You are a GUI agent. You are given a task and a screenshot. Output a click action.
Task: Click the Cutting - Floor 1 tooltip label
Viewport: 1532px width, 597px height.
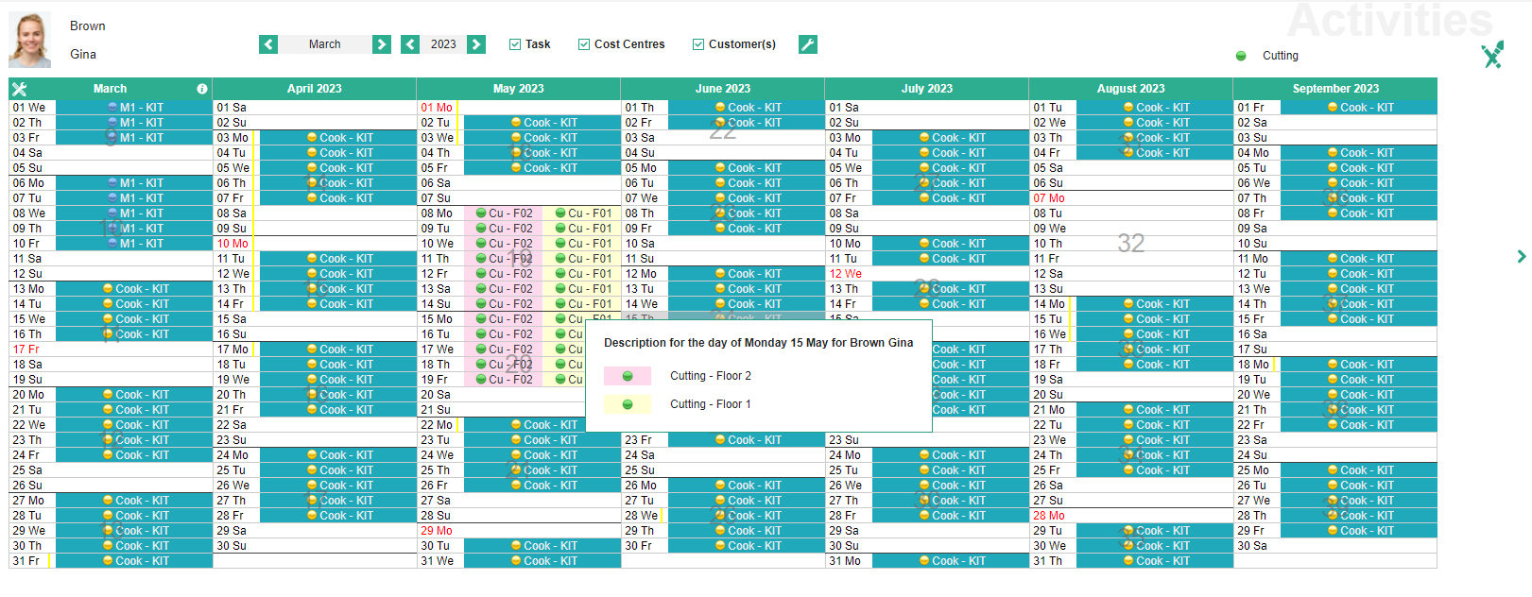(x=711, y=404)
